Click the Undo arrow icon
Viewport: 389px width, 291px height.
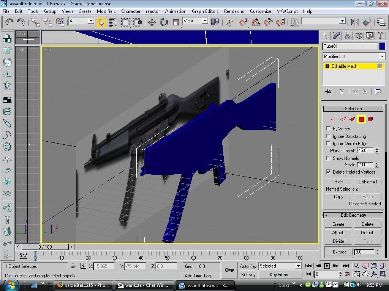[x=9, y=22]
